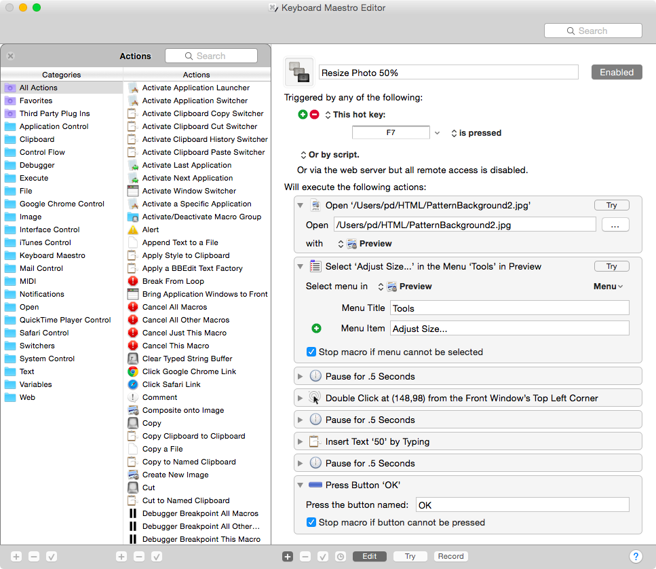The image size is (656, 569).
Task: Toggle the Edit mode button
Action: 369,556
